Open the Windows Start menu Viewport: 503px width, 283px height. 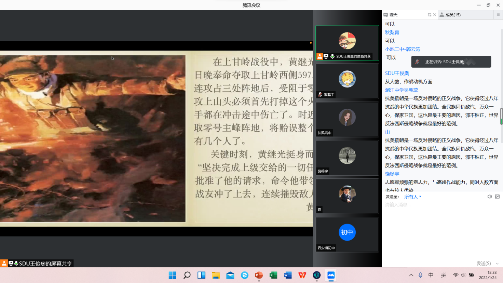pyautogui.click(x=173, y=275)
